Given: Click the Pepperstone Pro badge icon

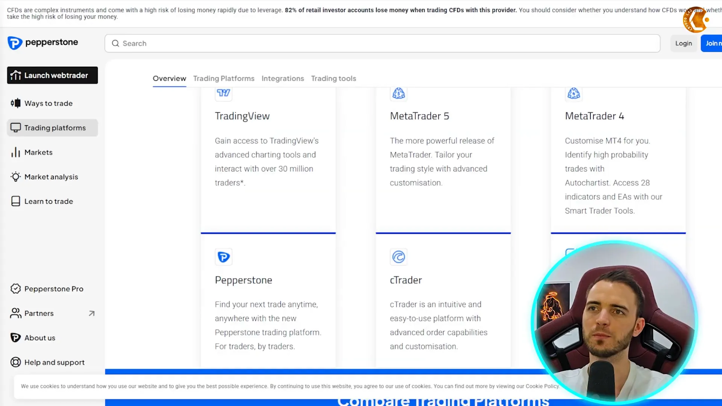Looking at the screenshot, I should click(16, 289).
